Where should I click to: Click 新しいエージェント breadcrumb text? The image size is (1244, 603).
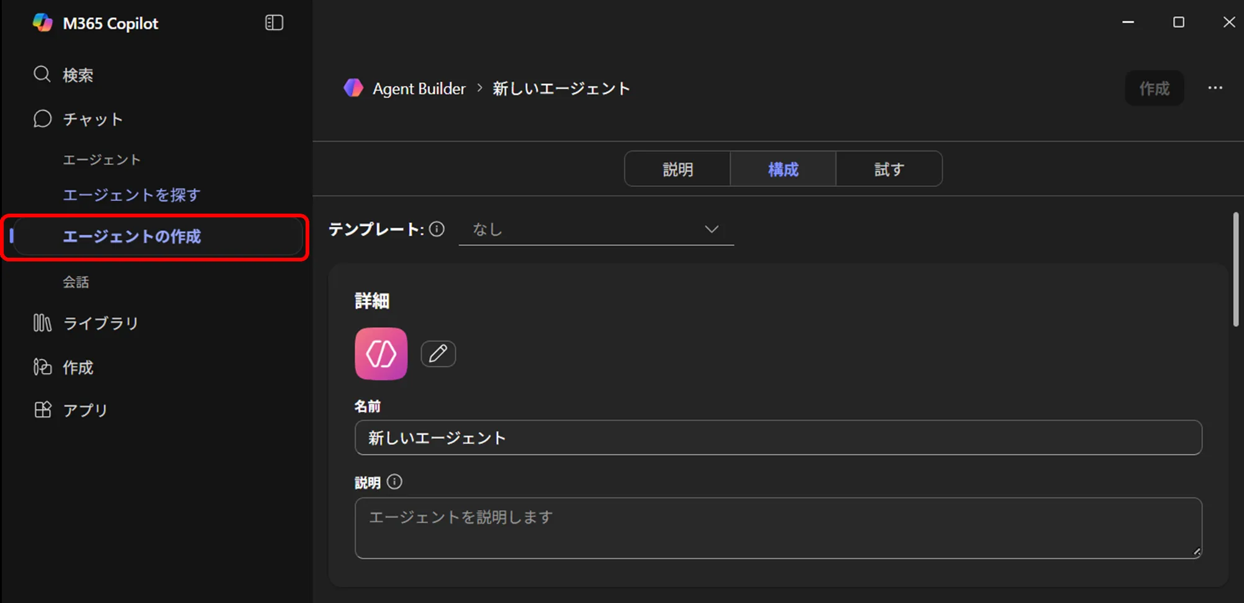pos(561,89)
